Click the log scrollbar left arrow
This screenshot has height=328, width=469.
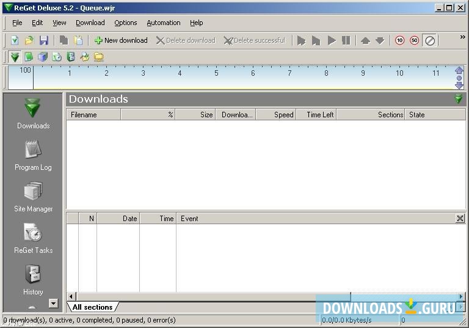click(71, 297)
